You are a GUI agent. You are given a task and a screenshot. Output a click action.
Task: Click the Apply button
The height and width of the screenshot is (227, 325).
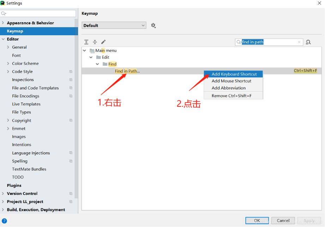(x=309, y=221)
